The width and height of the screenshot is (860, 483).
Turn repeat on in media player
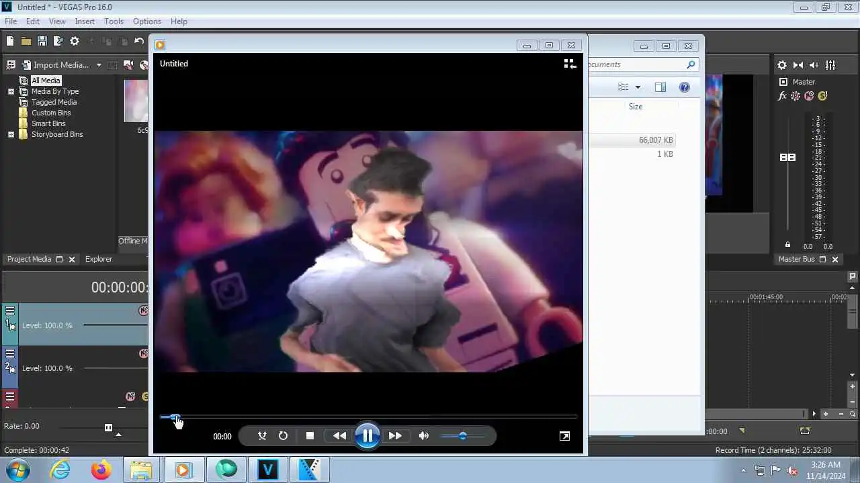pos(283,436)
